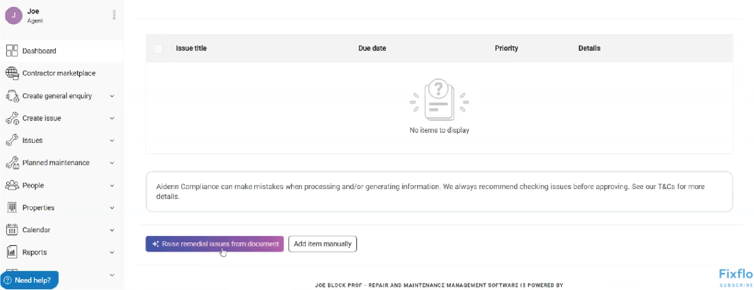The image size is (754, 290).
Task: Click the Aidenn Compliance disclaimer notice
Action: click(x=439, y=192)
